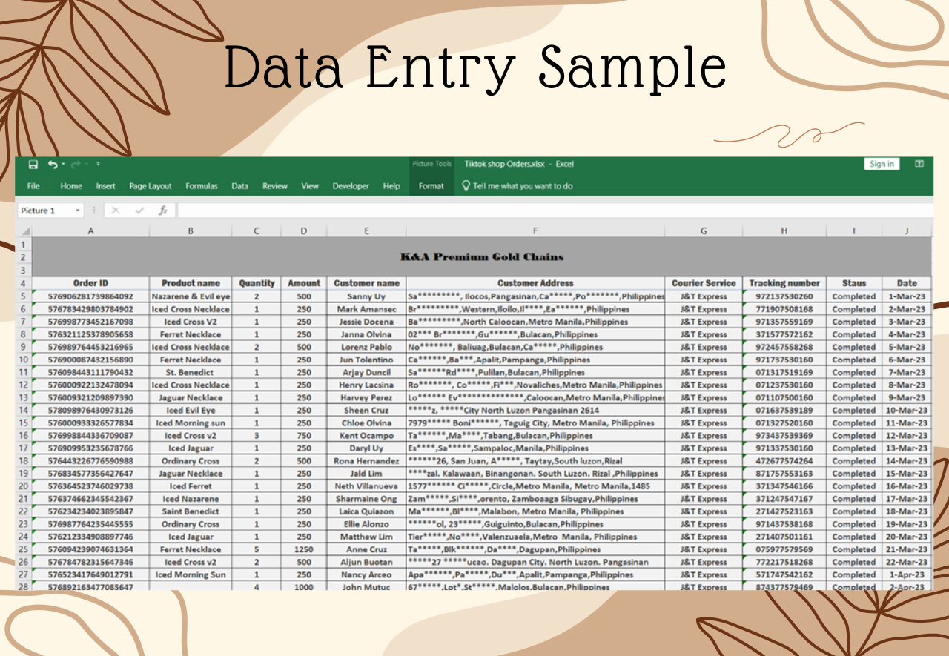Click the Insert Function fx icon
949x656 pixels.
[163, 211]
